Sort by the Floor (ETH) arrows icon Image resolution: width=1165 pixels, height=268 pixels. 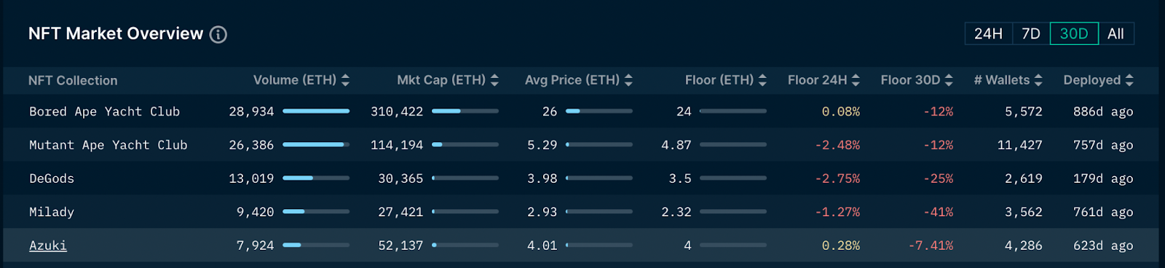(762, 80)
